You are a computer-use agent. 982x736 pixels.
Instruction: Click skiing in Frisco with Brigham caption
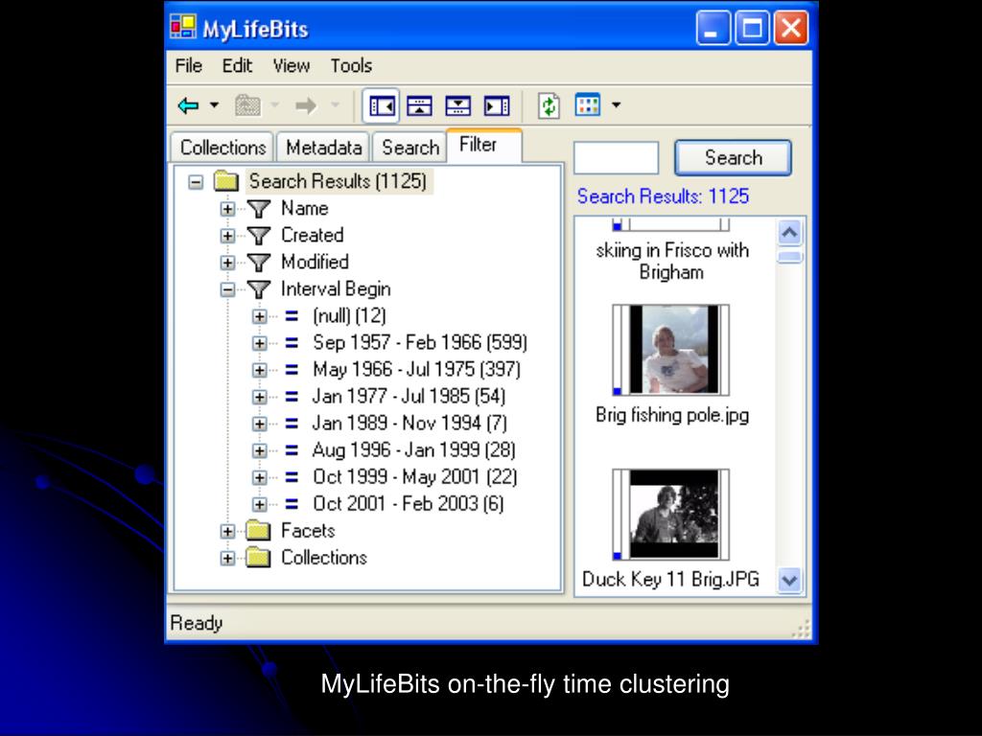[x=672, y=262]
